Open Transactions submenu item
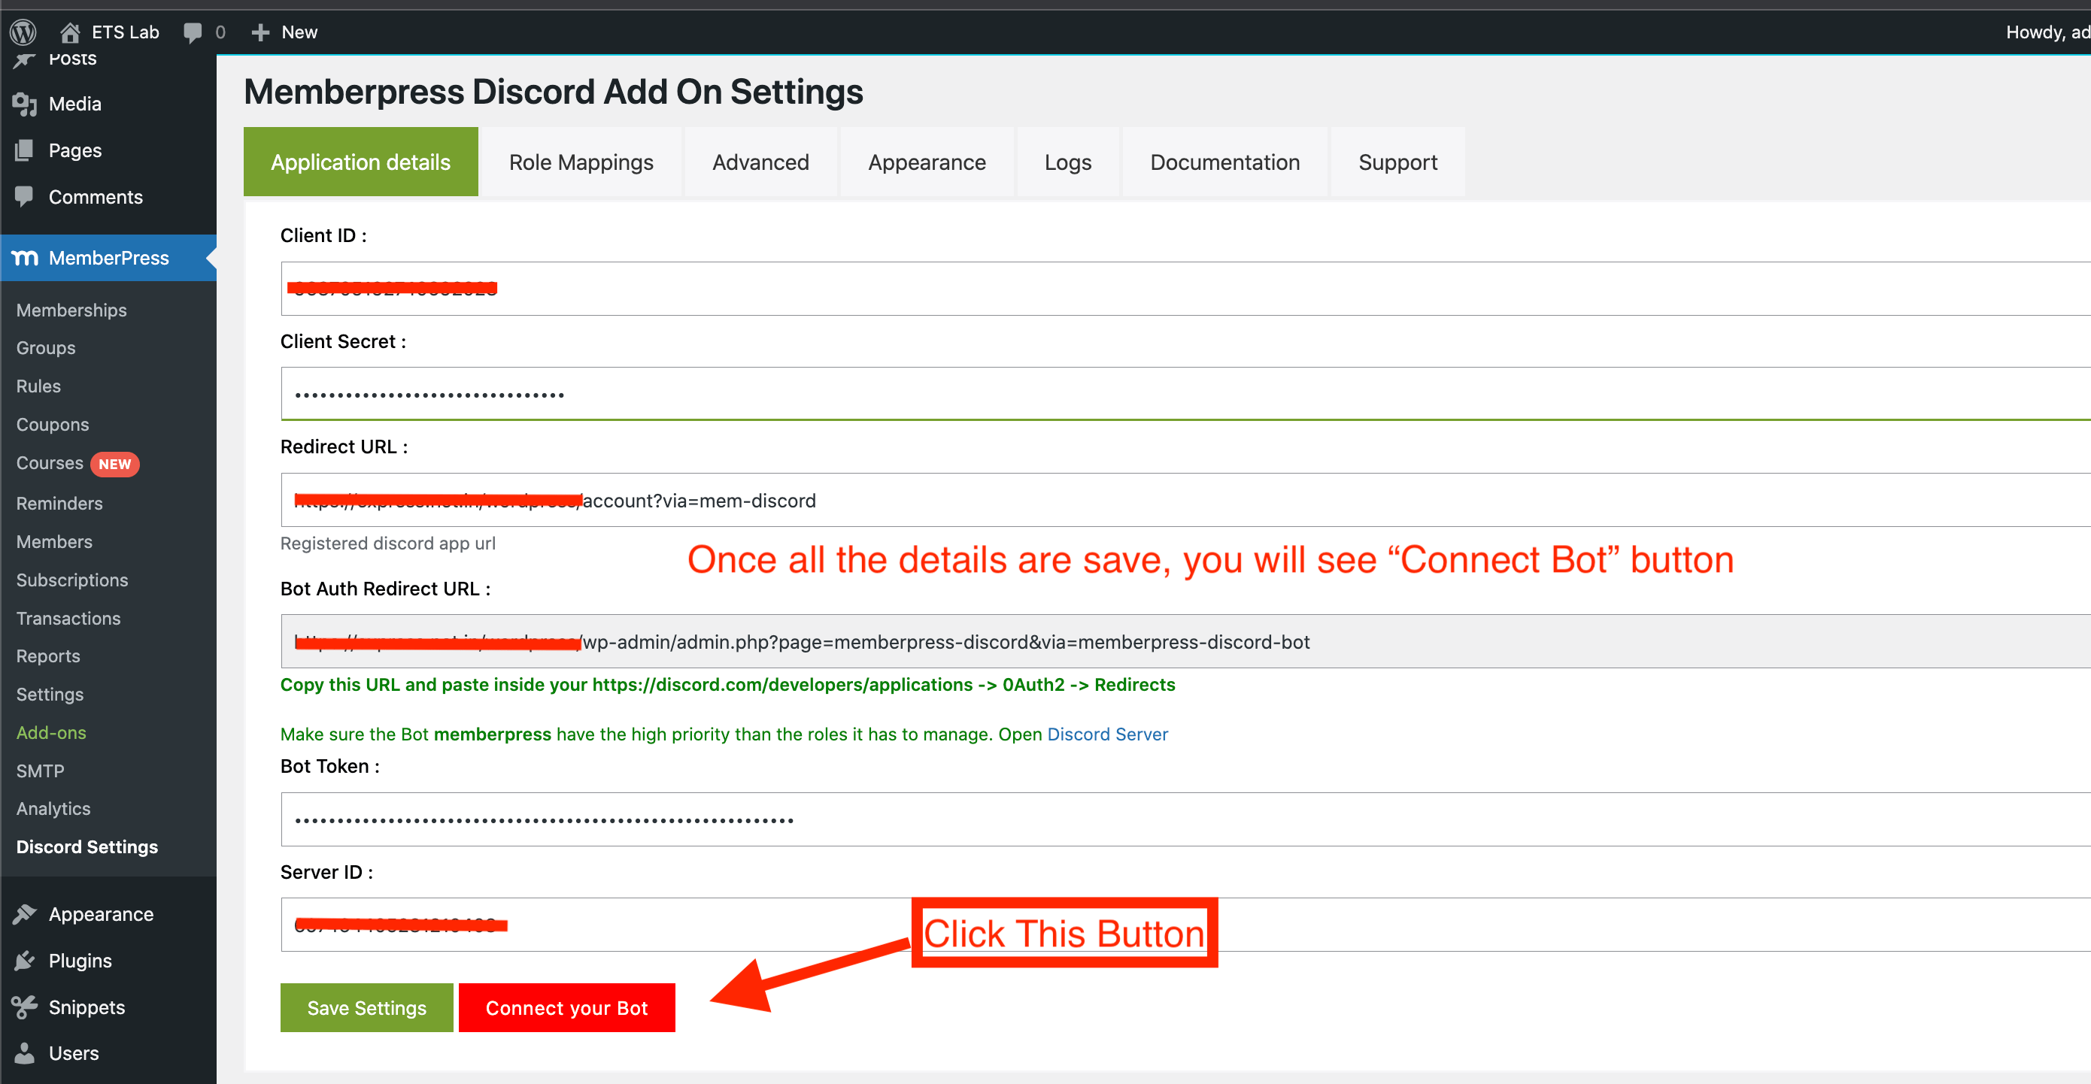Viewport: 2091px width, 1084px height. (x=68, y=618)
